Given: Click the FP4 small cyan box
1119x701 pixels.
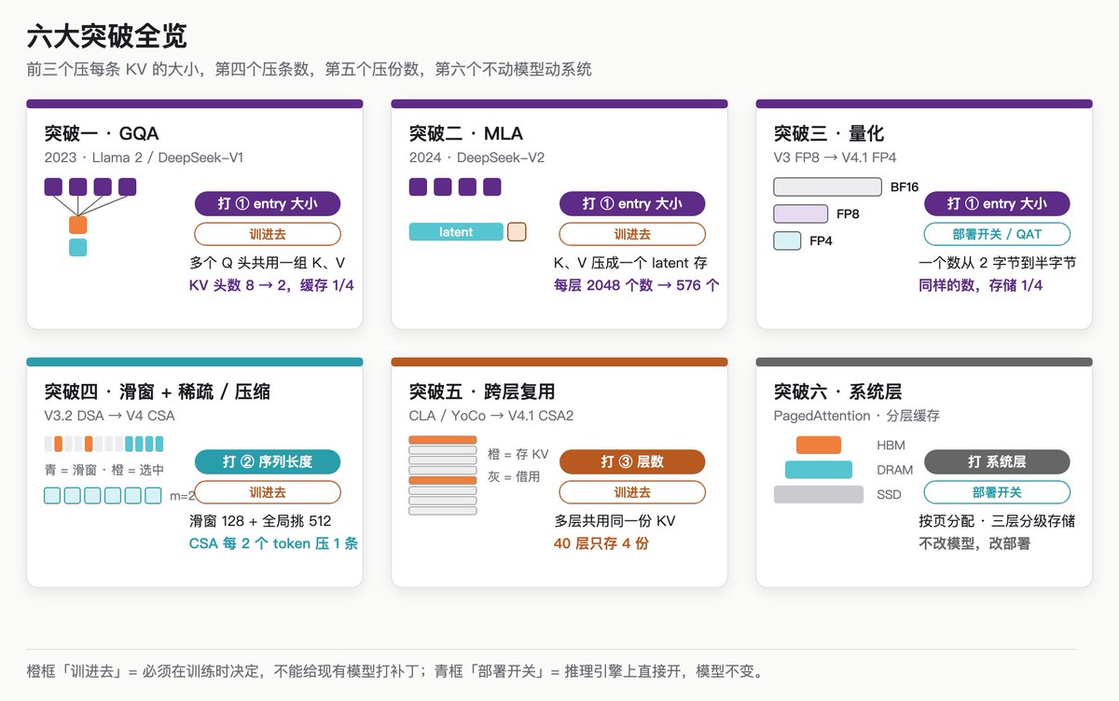Looking at the screenshot, I should (x=787, y=241).
